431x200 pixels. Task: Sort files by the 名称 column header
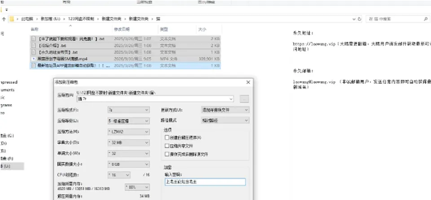tap(35, 30)
